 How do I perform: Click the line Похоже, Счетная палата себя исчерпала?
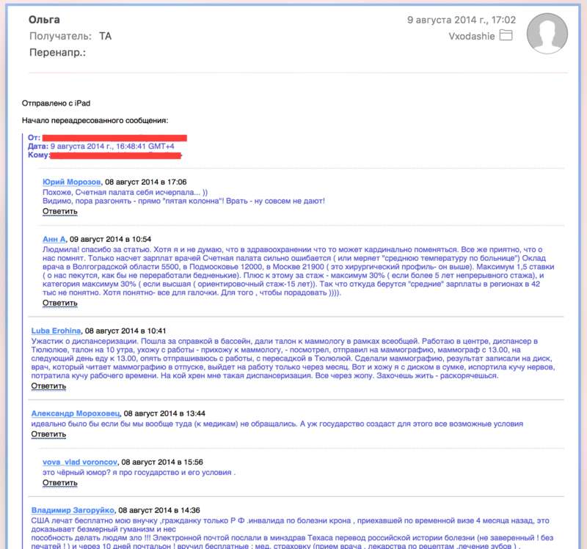click(125, 193)
